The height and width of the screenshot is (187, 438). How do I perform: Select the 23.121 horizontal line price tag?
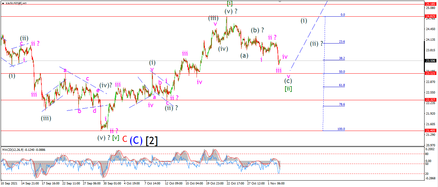(430, 73)
